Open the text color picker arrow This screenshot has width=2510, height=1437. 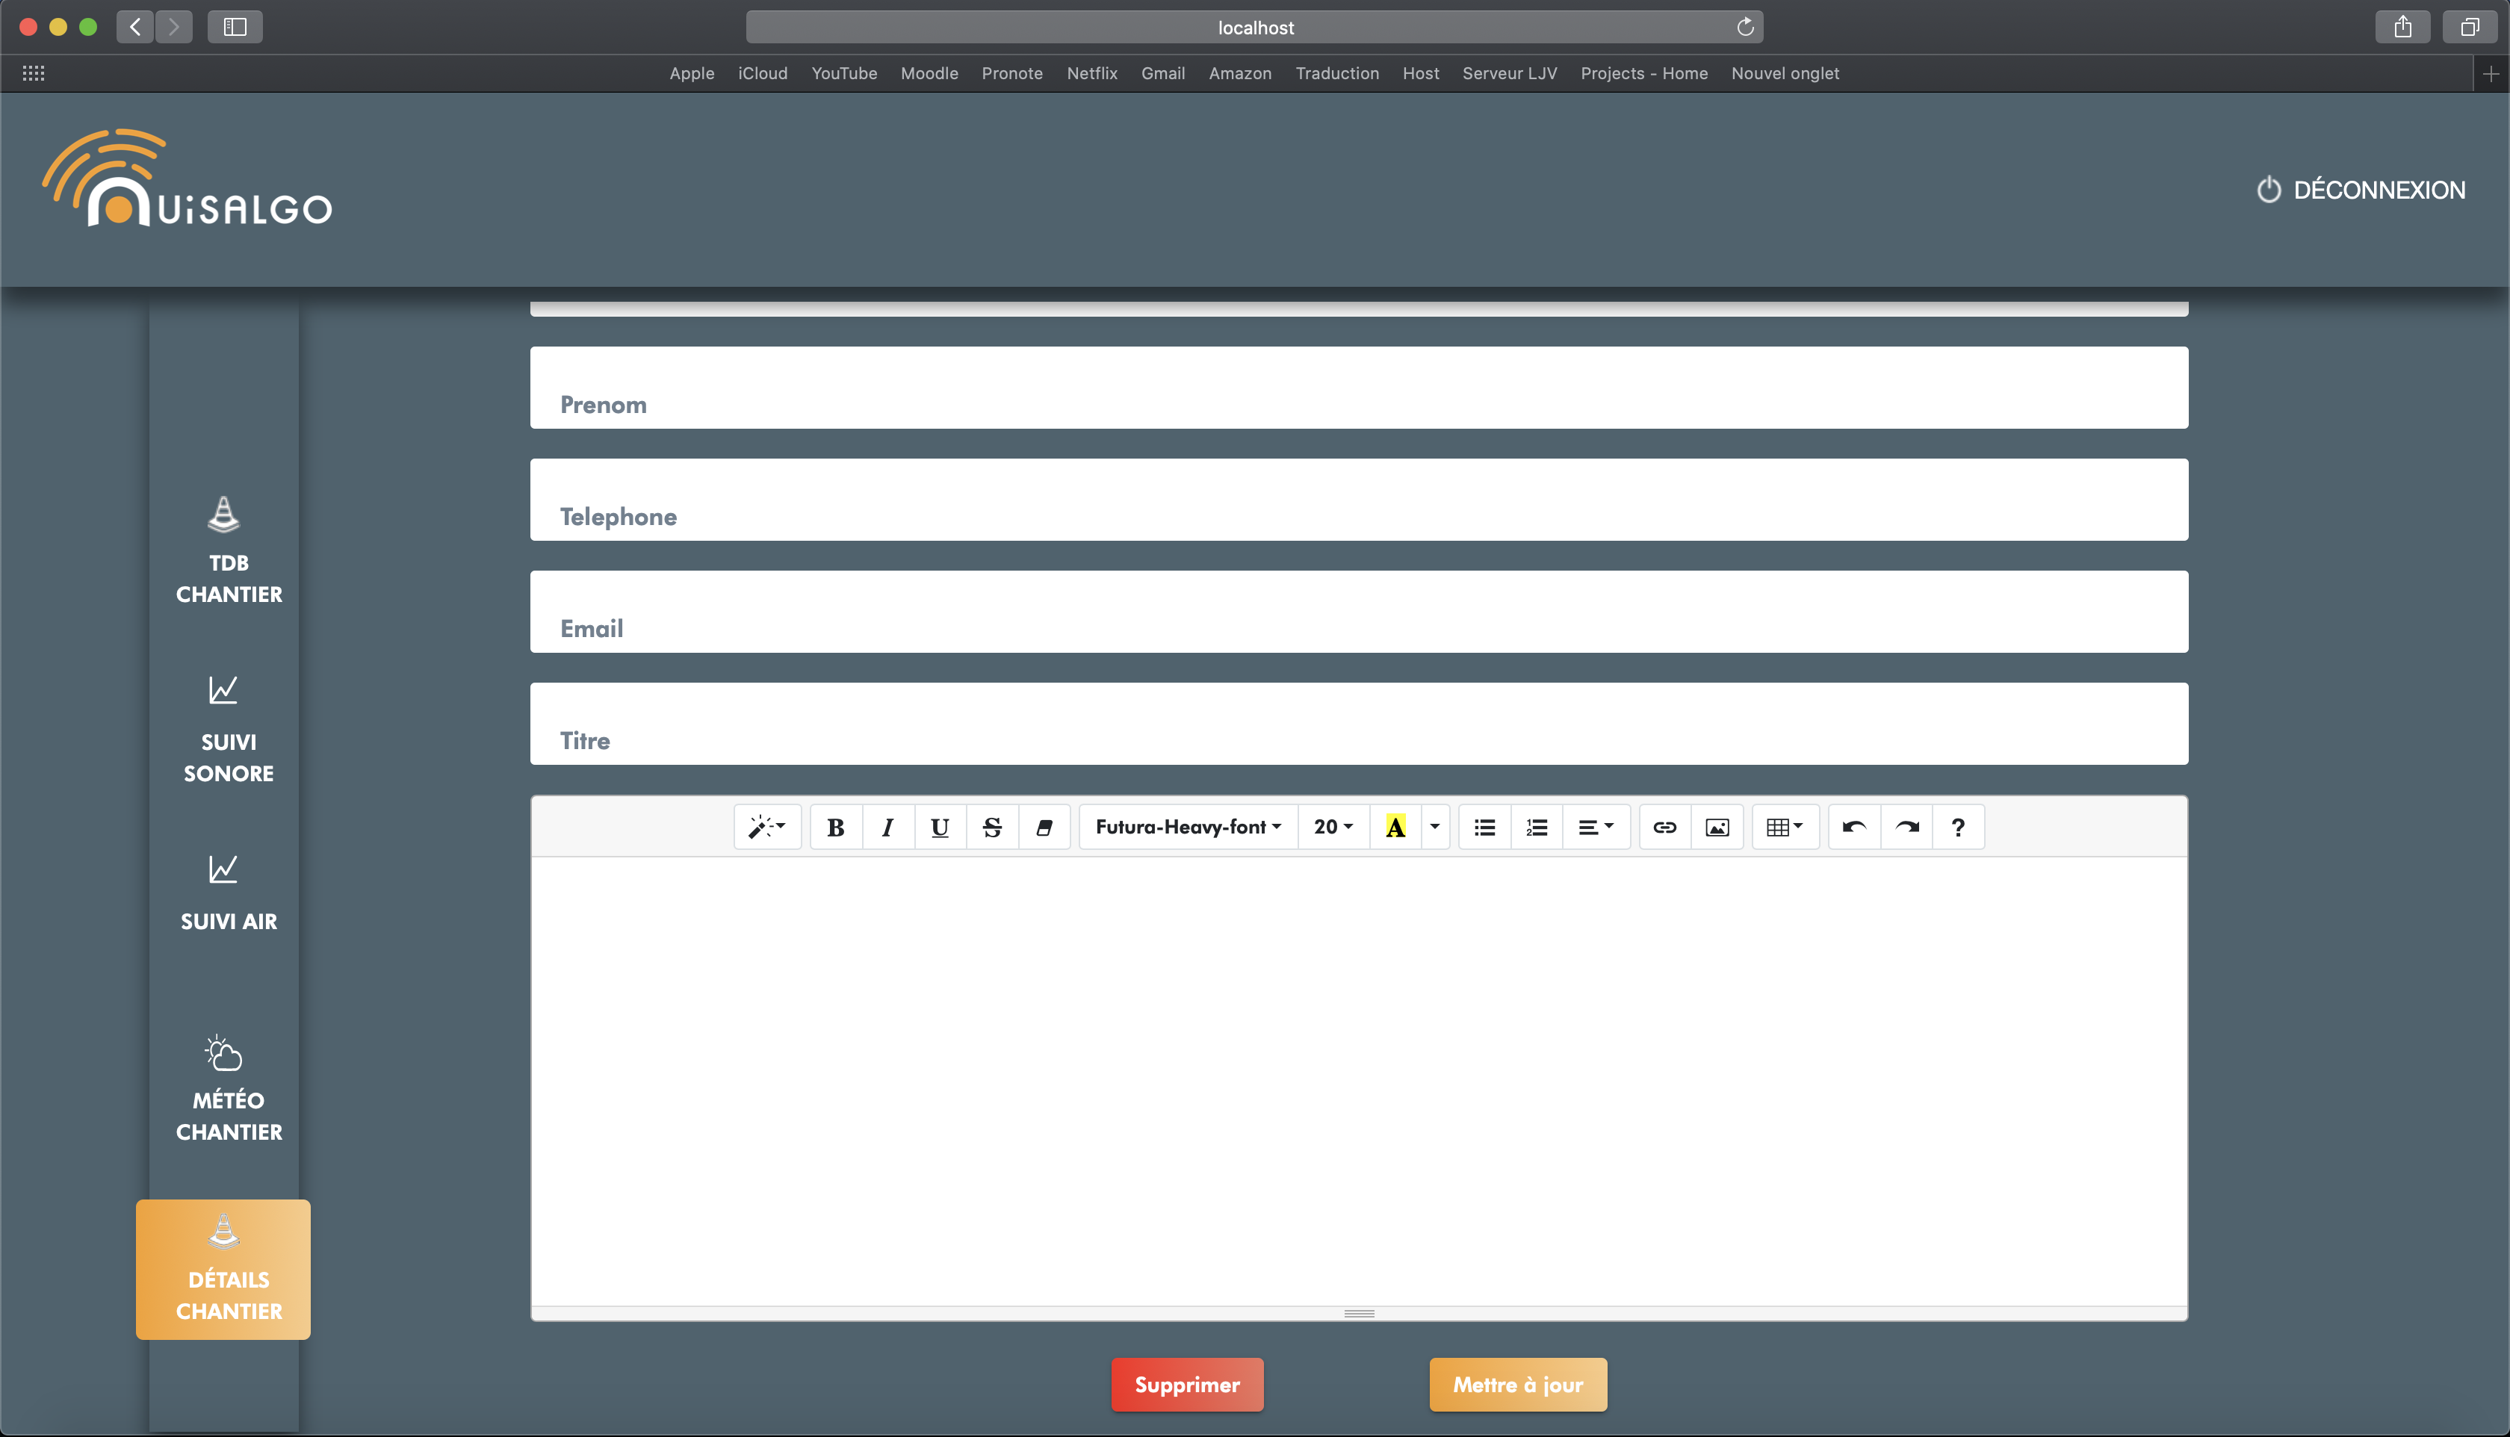tap(1435, 827)
